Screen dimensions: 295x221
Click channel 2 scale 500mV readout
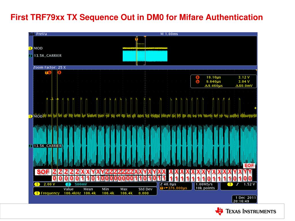(x=81, y=184)
